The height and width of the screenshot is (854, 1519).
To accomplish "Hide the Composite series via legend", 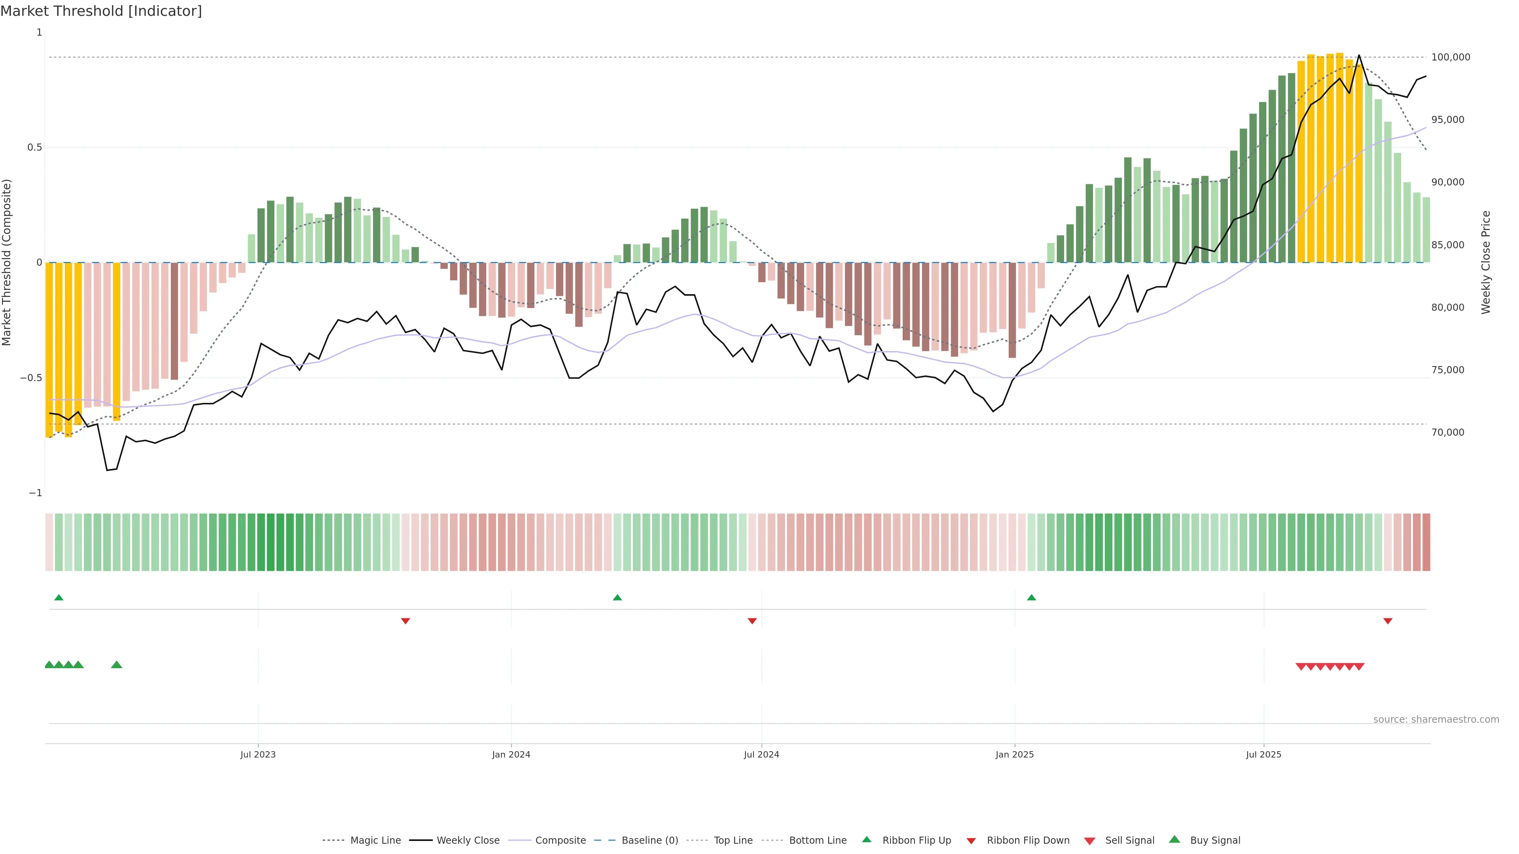I will coord(560,841).
